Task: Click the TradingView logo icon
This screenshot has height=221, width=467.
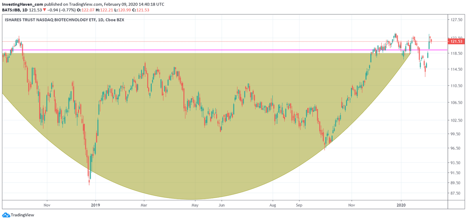Action: tap(6, 215)
